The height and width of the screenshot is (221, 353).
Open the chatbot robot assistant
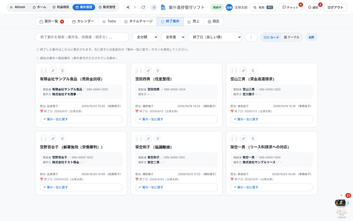[x=342, y=206]
